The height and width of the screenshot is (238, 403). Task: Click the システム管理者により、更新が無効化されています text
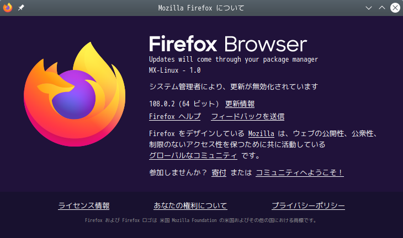234,86
